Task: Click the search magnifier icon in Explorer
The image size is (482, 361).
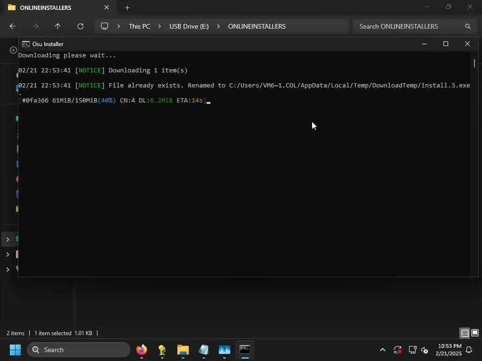Action: pos(467,26)
